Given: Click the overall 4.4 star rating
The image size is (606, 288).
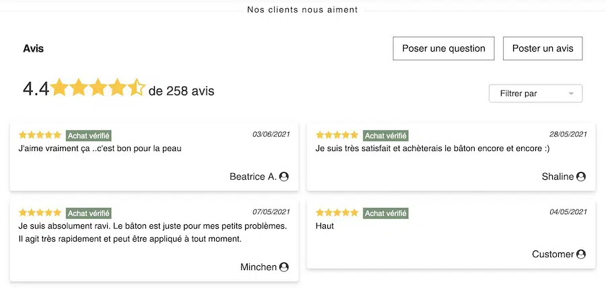Looking at the screenshot, I should (98, 88).
